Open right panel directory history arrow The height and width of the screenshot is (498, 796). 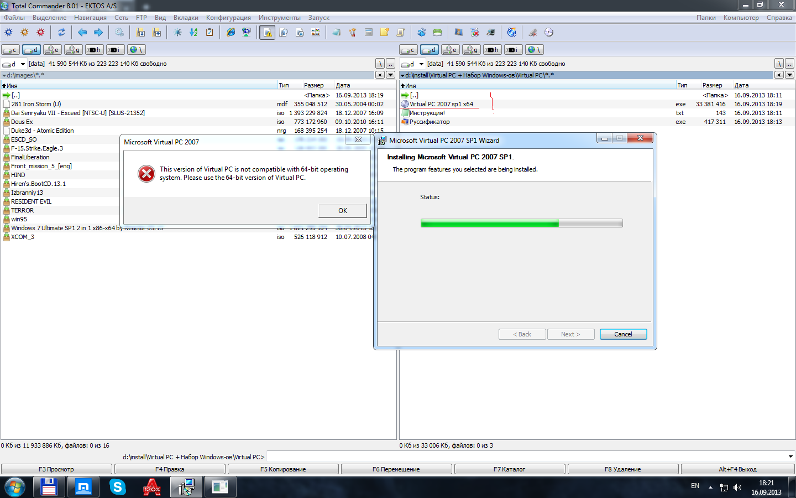tap(789, 75)
